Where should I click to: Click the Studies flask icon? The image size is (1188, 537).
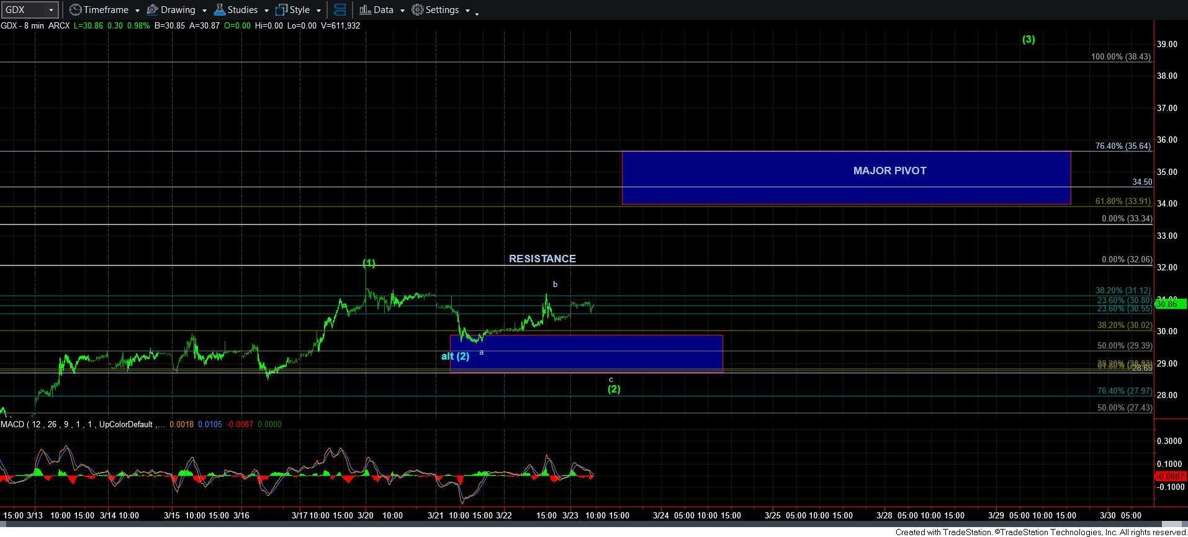(x=220, y=10)
